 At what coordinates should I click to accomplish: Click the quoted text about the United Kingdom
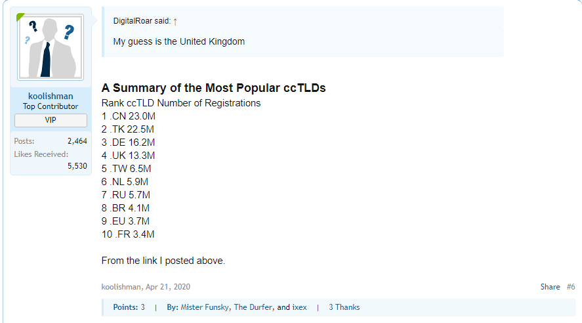point(179,41)
